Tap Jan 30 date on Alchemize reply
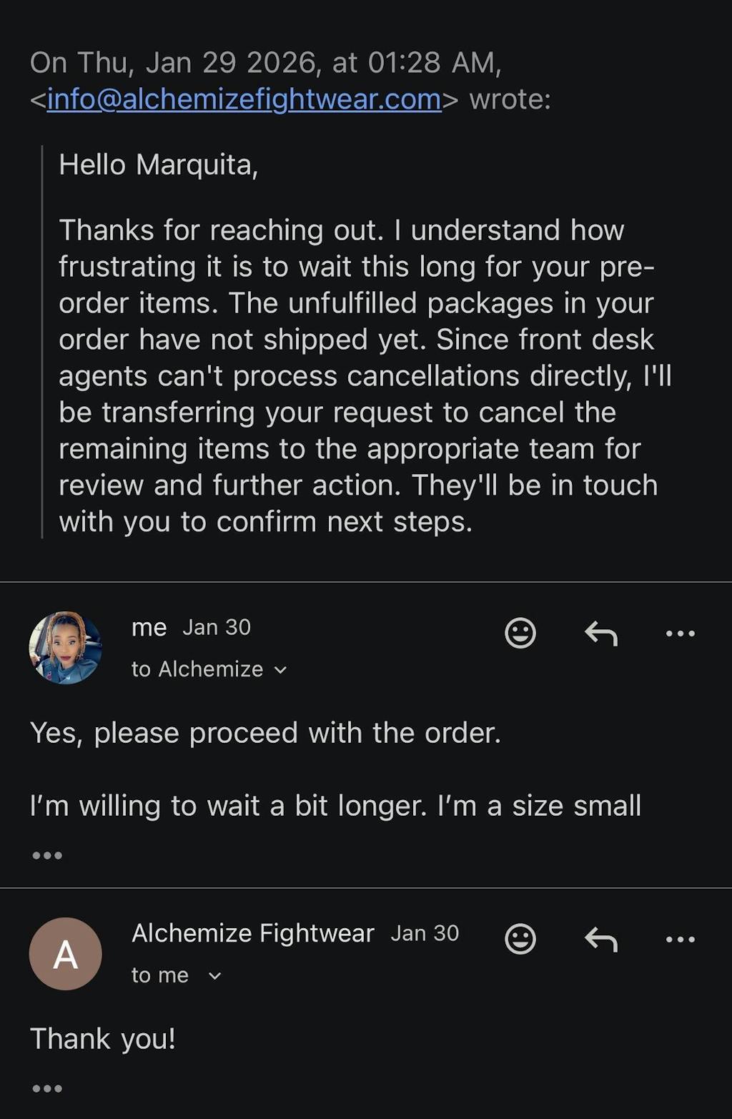This screenshot has width=732, height=1119. 425,933
